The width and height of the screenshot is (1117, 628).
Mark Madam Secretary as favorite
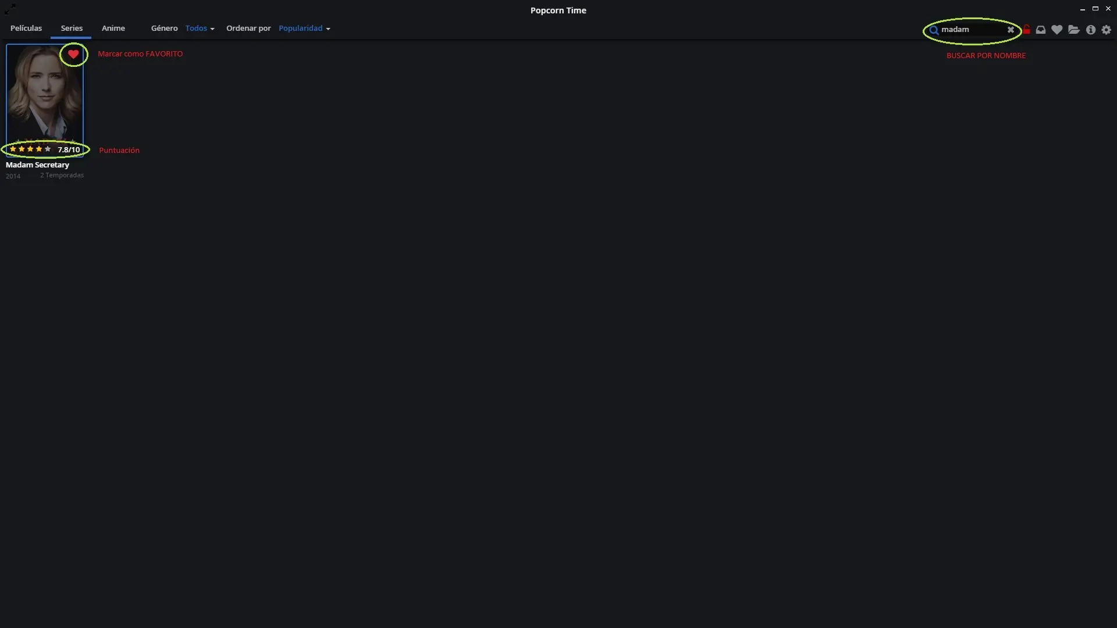click(x=73, y=55)
